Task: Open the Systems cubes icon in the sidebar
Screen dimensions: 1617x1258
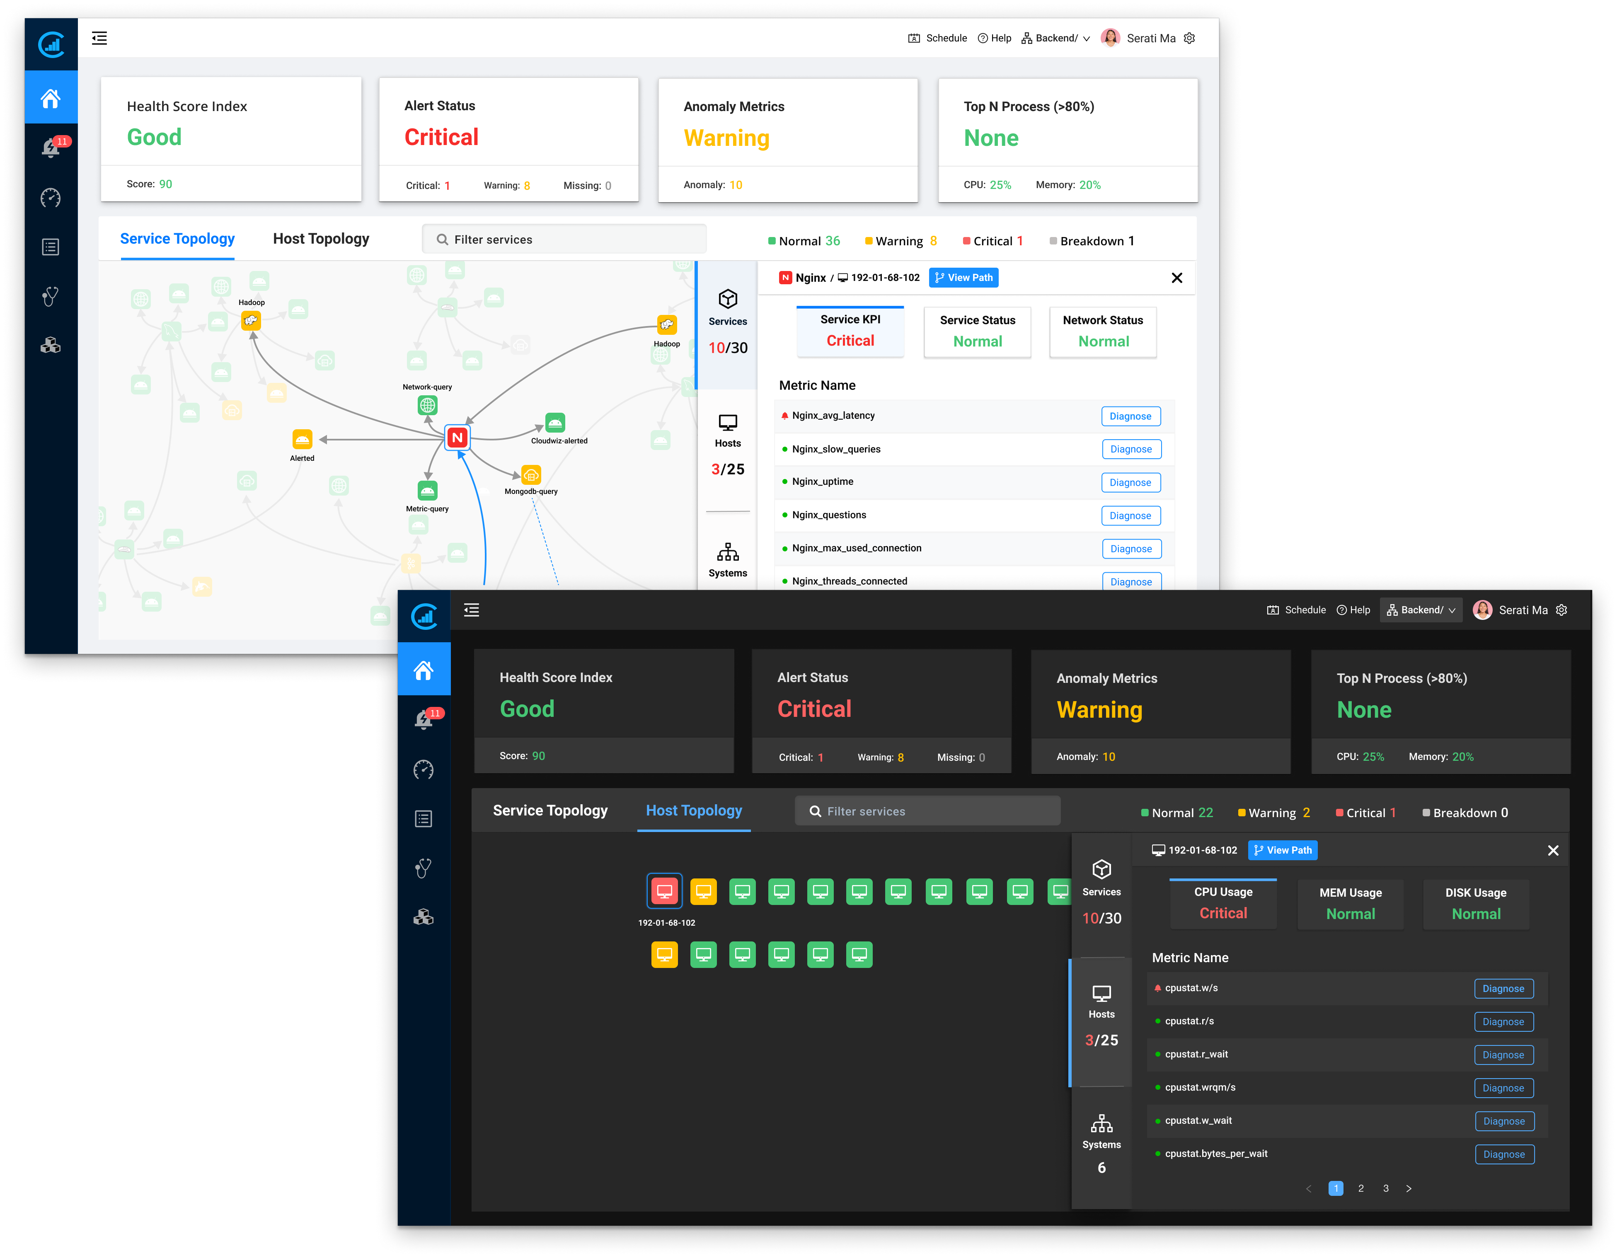Action: pos(424,917)
